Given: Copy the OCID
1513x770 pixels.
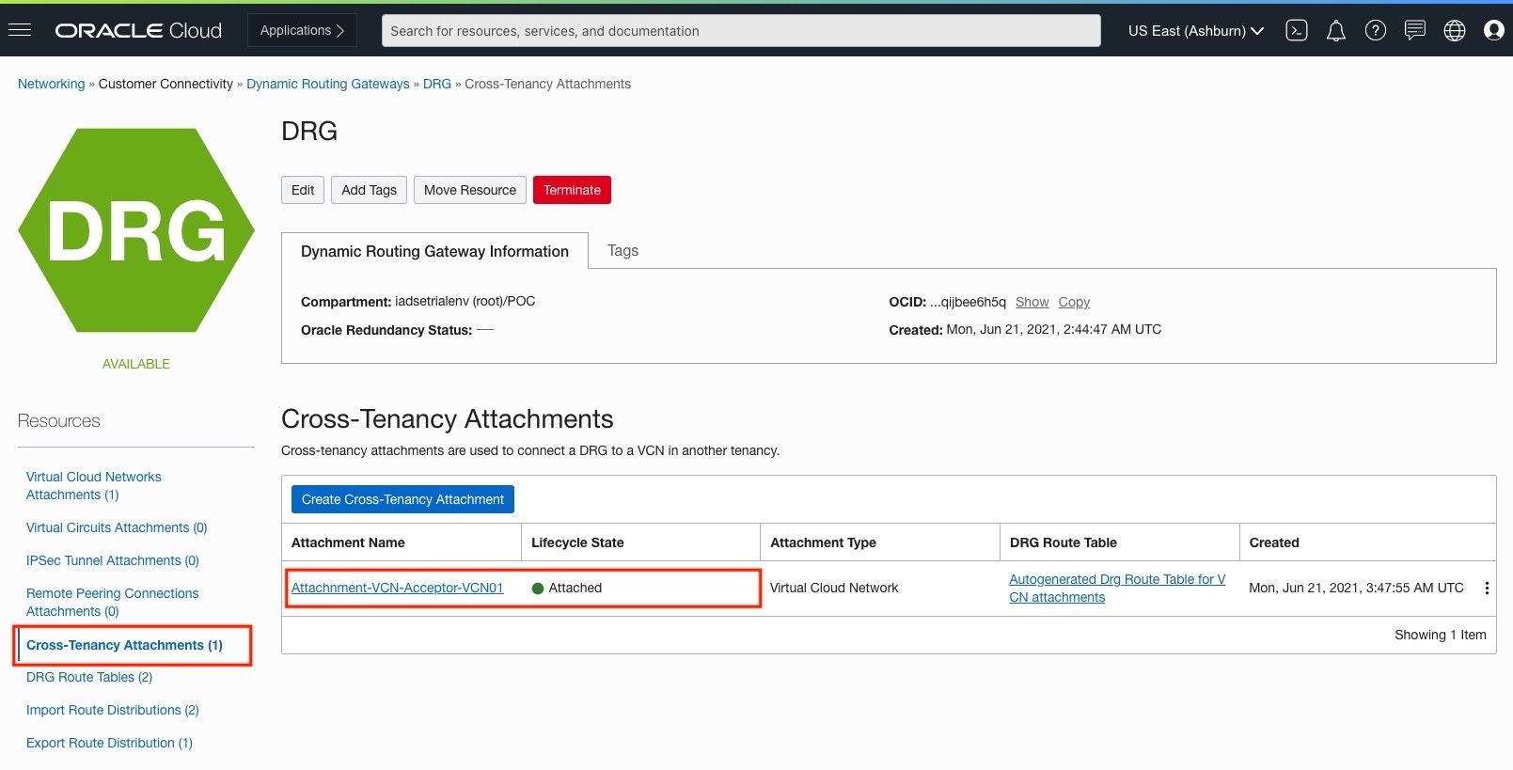Looking at the screenshot, I should point(1074,302).
